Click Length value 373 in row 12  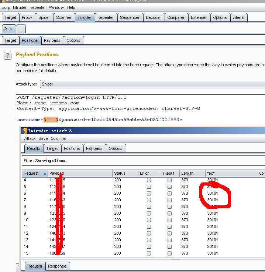pos(185,233)
